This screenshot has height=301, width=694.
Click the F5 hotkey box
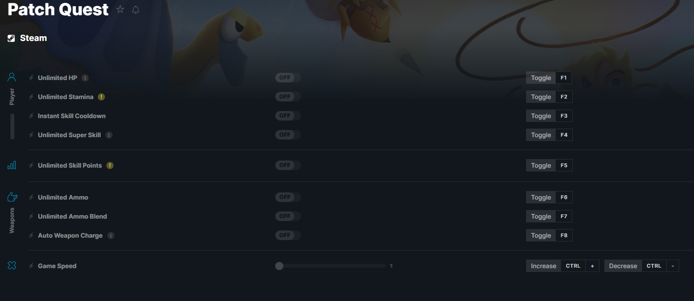(x=564, y=165)
